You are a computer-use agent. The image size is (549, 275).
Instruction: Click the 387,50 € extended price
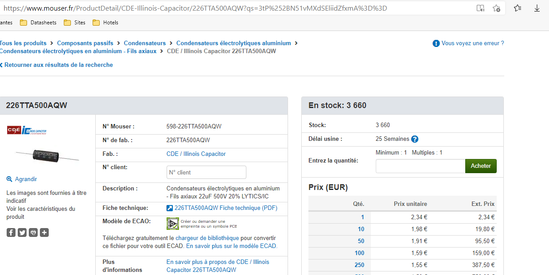coord(483,265)
